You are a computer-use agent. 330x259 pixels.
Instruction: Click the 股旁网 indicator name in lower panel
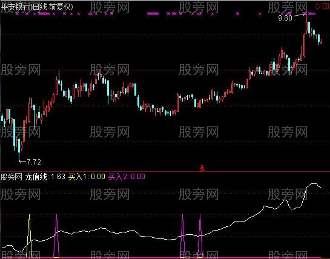pos(12,177)
